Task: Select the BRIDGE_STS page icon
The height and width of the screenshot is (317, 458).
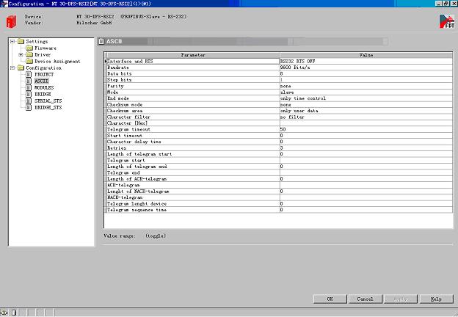Action: 29,108
